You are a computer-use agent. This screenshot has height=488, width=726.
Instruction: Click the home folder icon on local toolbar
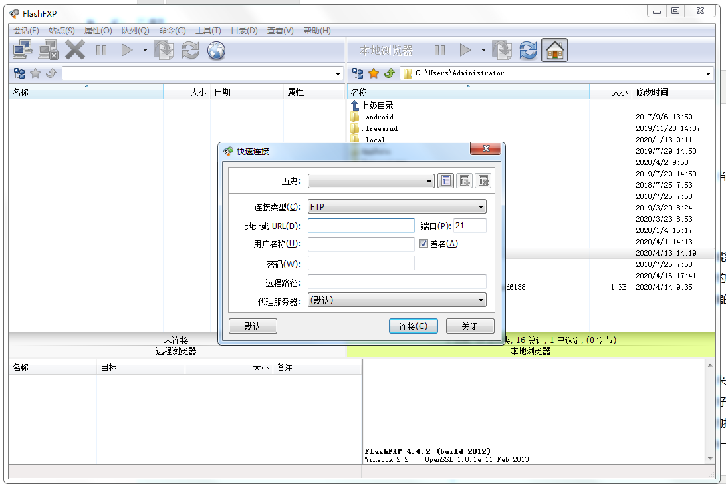[554, 50]
